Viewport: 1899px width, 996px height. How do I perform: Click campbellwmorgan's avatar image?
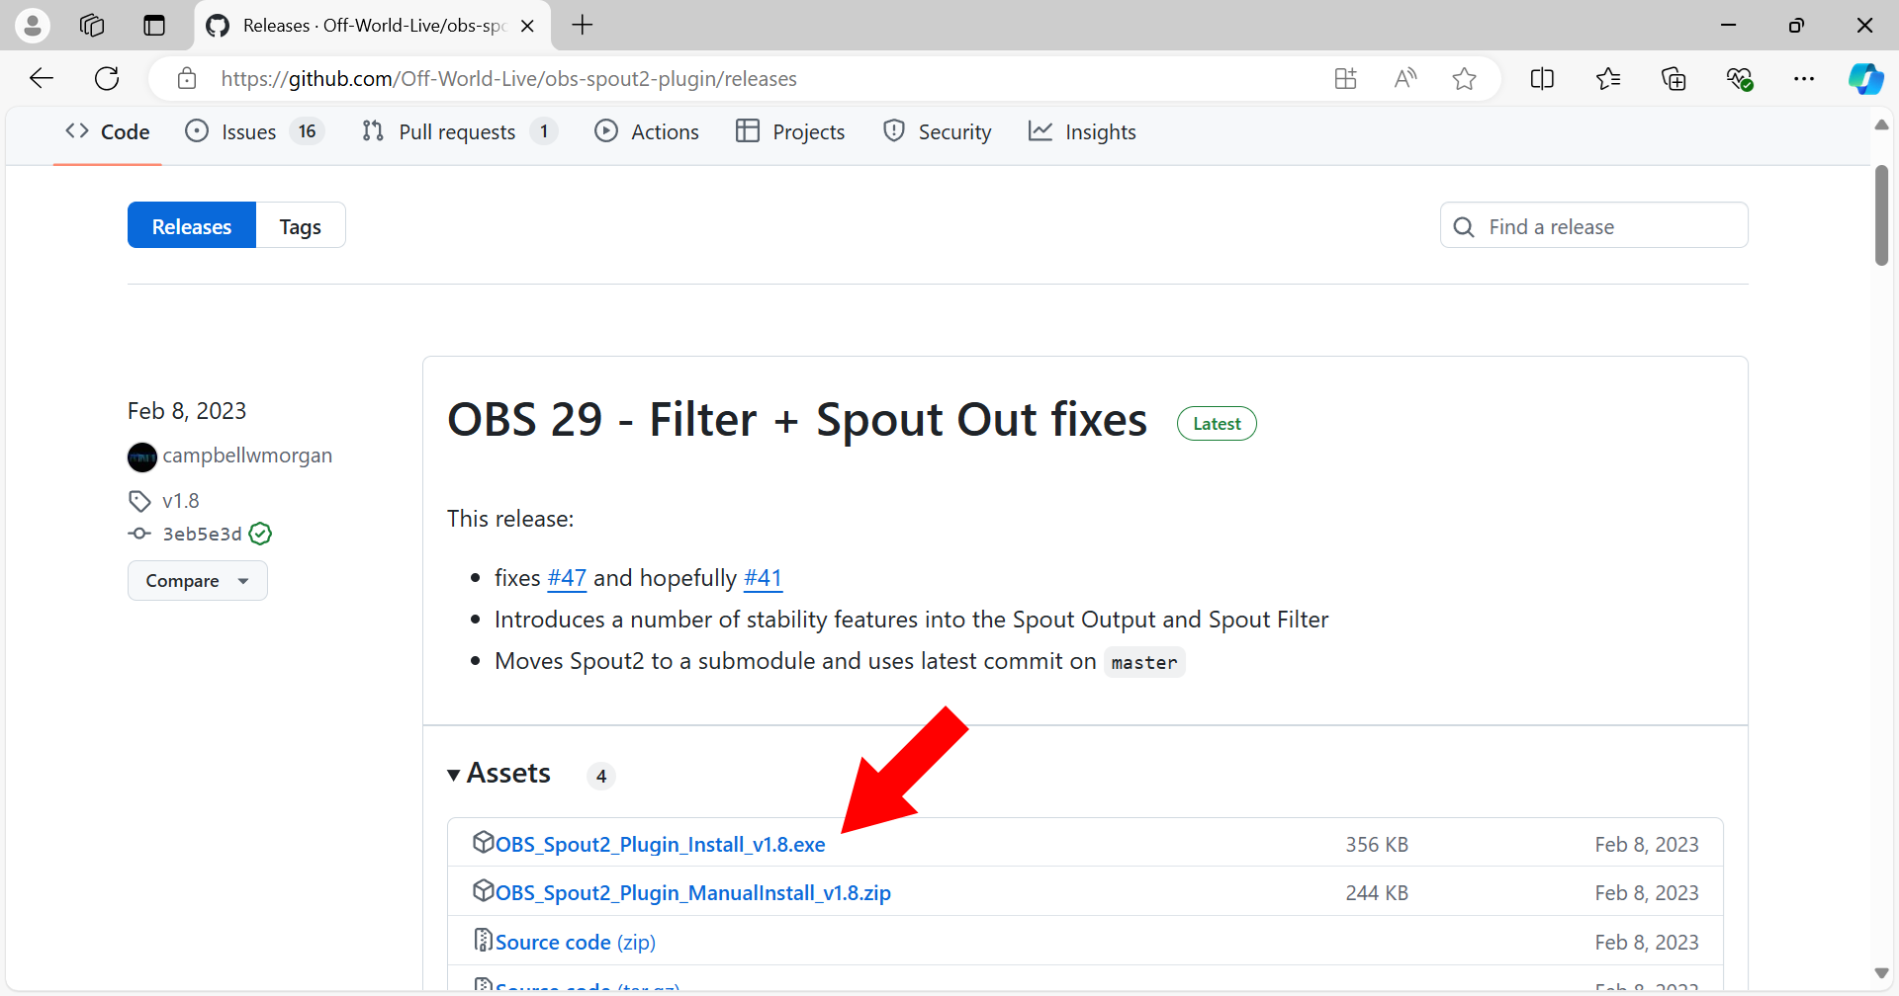[x=142, y=456]
